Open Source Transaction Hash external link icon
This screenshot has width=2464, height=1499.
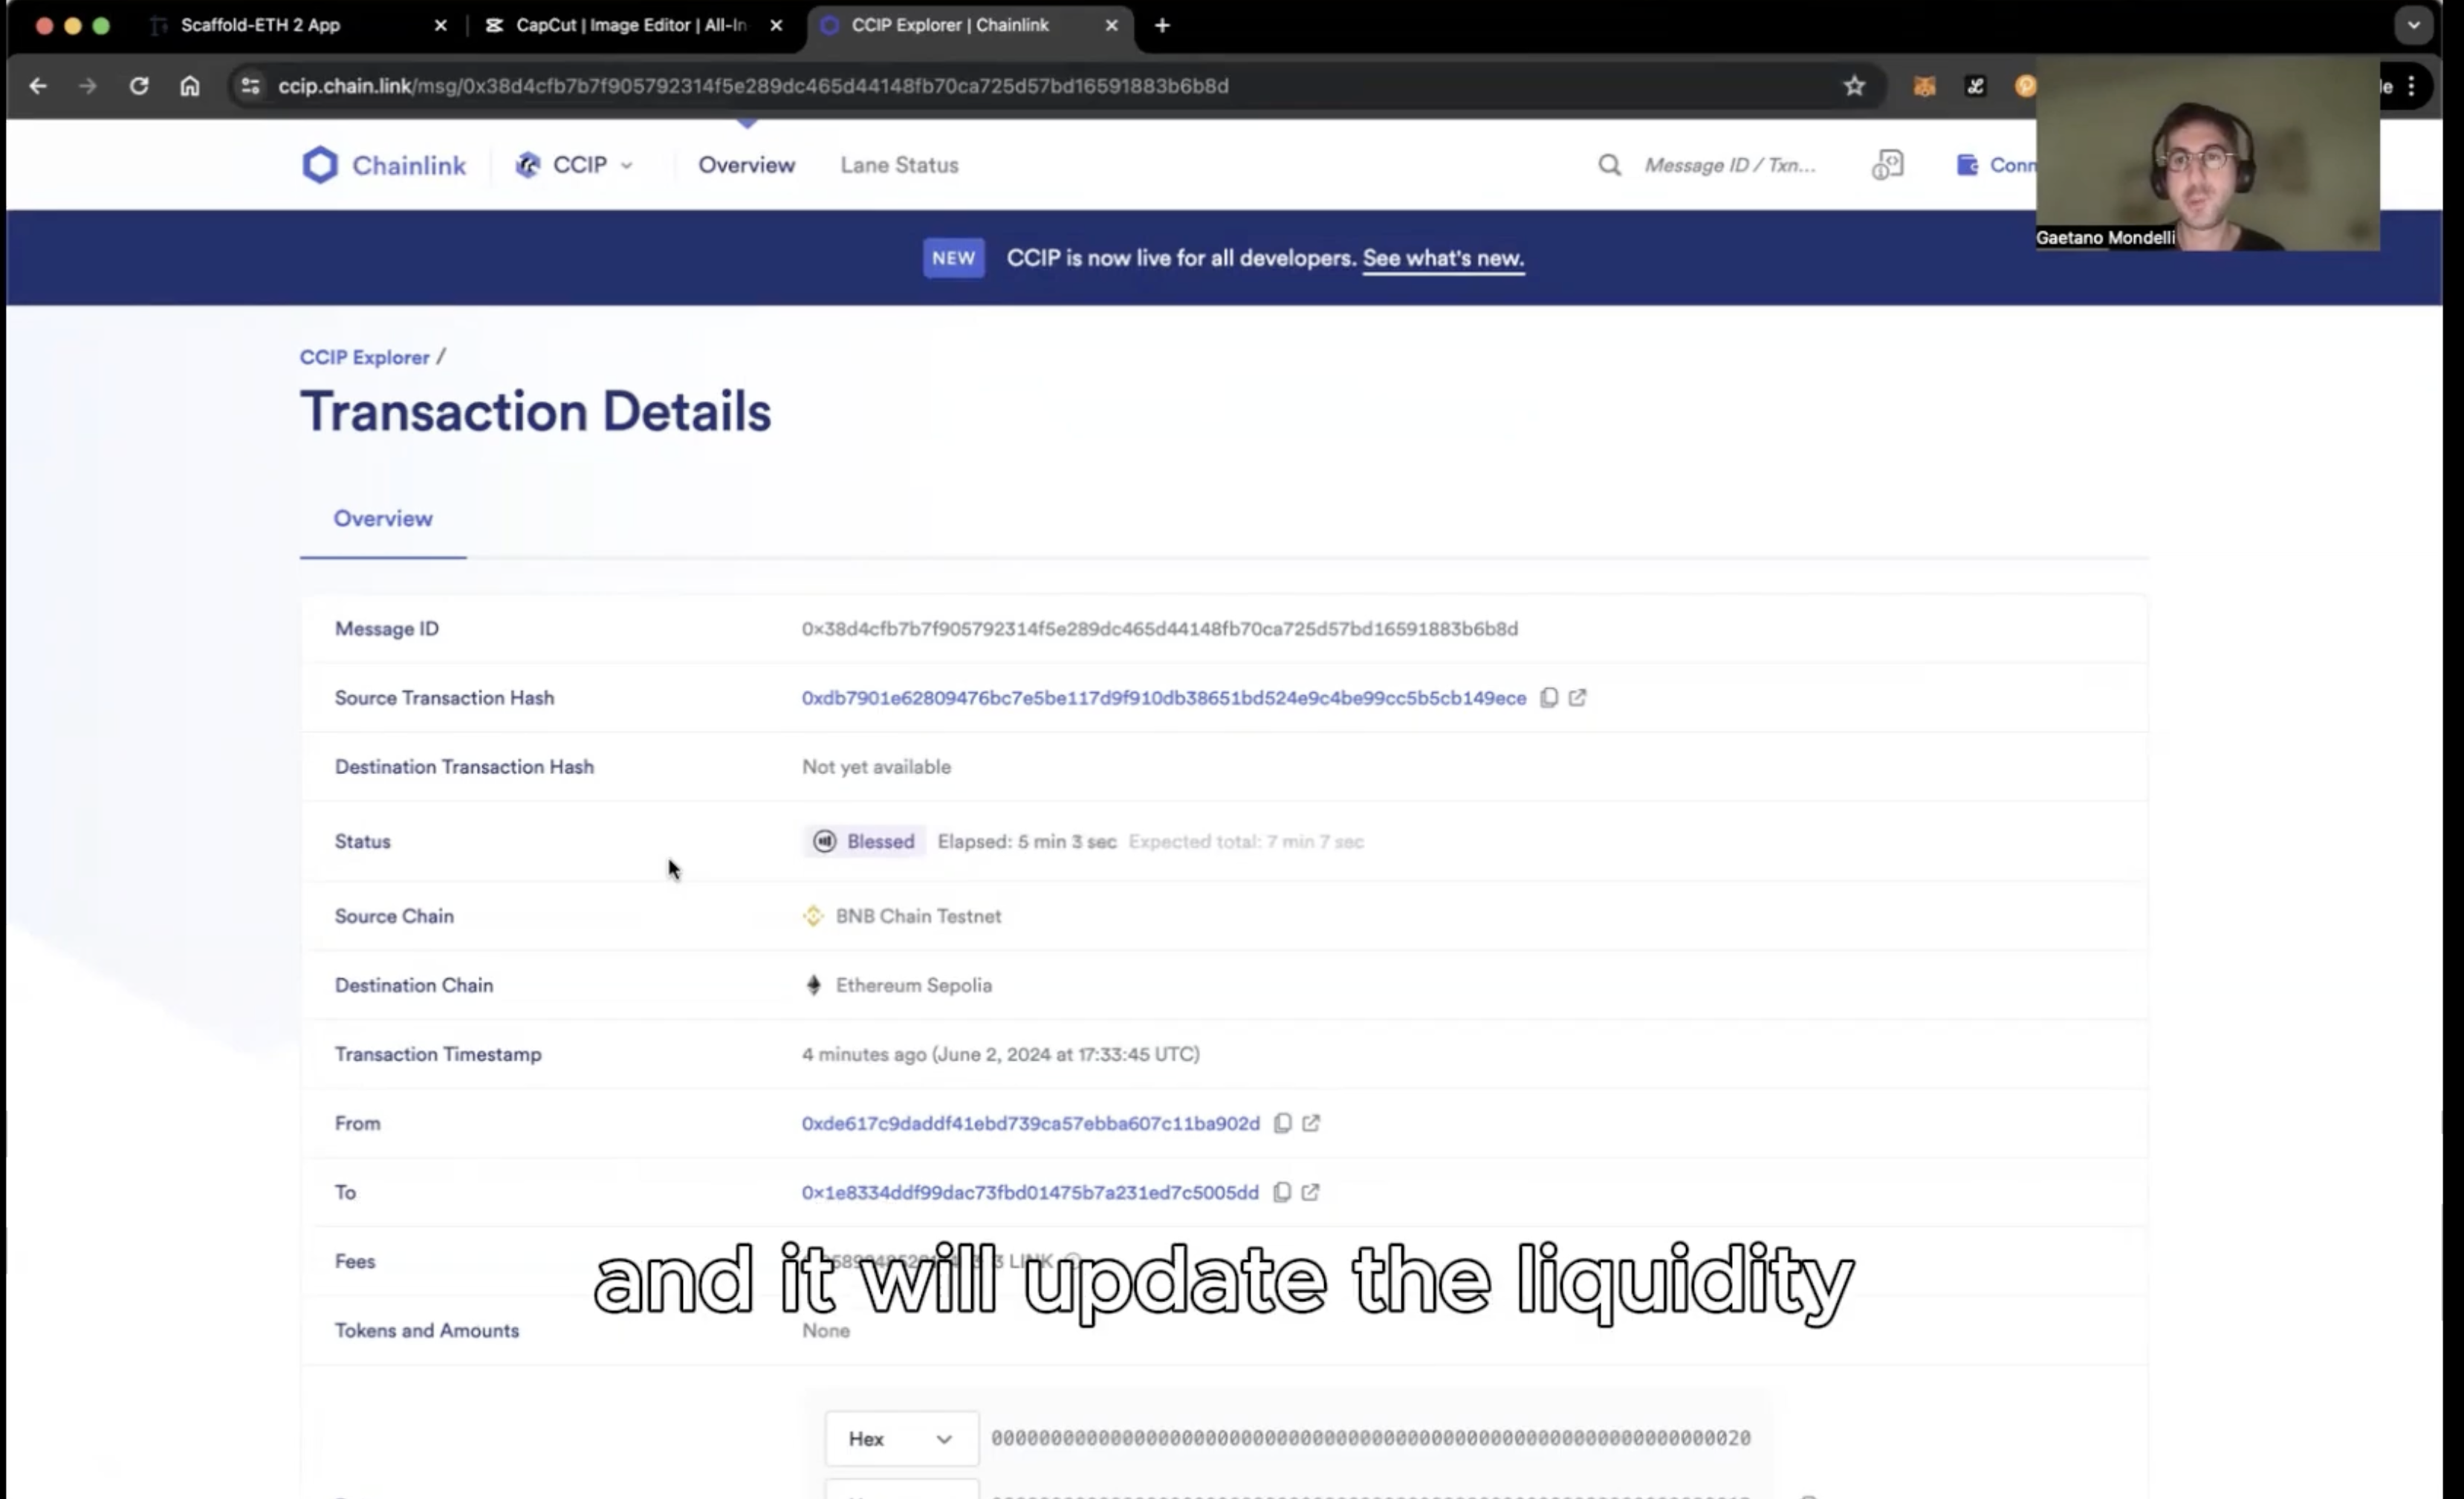coord(1577,698)
